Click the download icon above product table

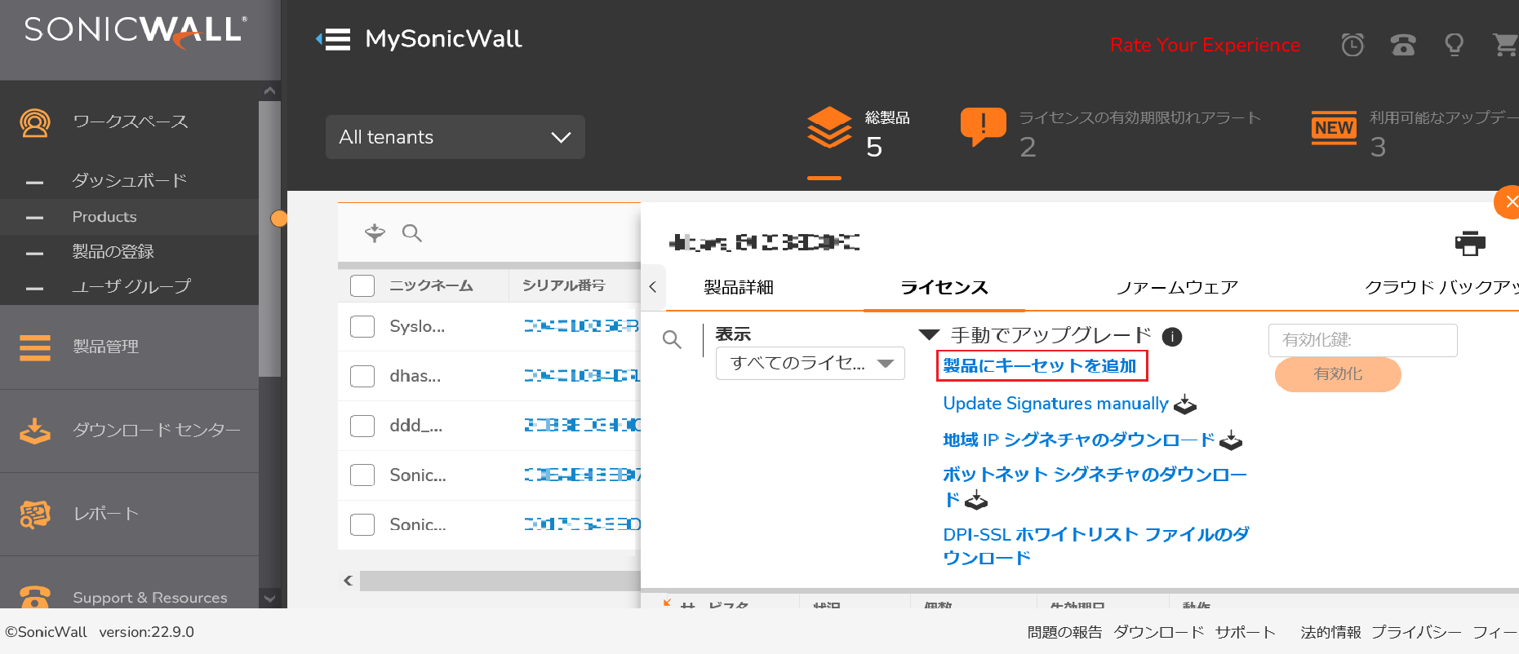[x=375, y=233]
